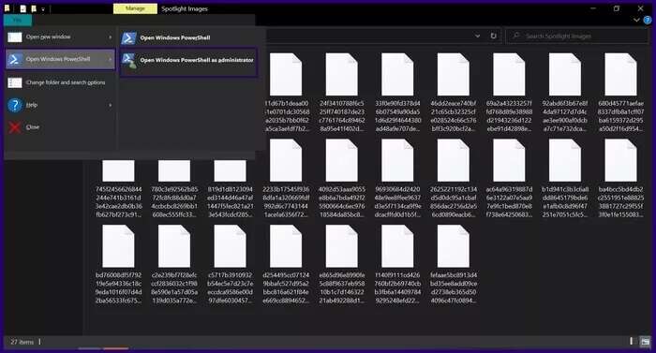Click the blue Help question mark icon
This screenshot has width=656, height=353.
(15, 105)
